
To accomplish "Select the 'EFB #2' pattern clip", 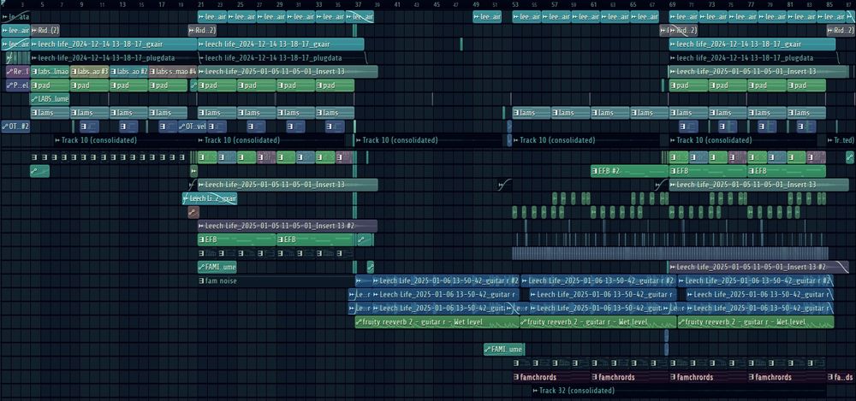I will 629,171.
